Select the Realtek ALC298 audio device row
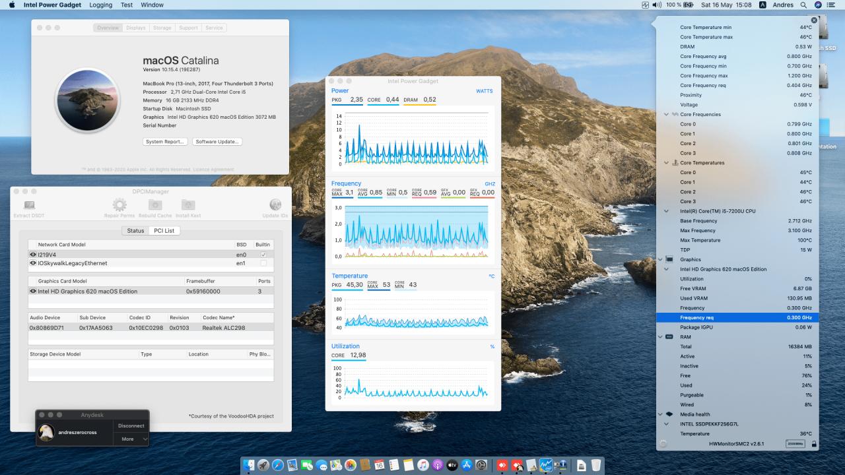The image size is (845, 475). pyautogui.click(x=151, y=327)
